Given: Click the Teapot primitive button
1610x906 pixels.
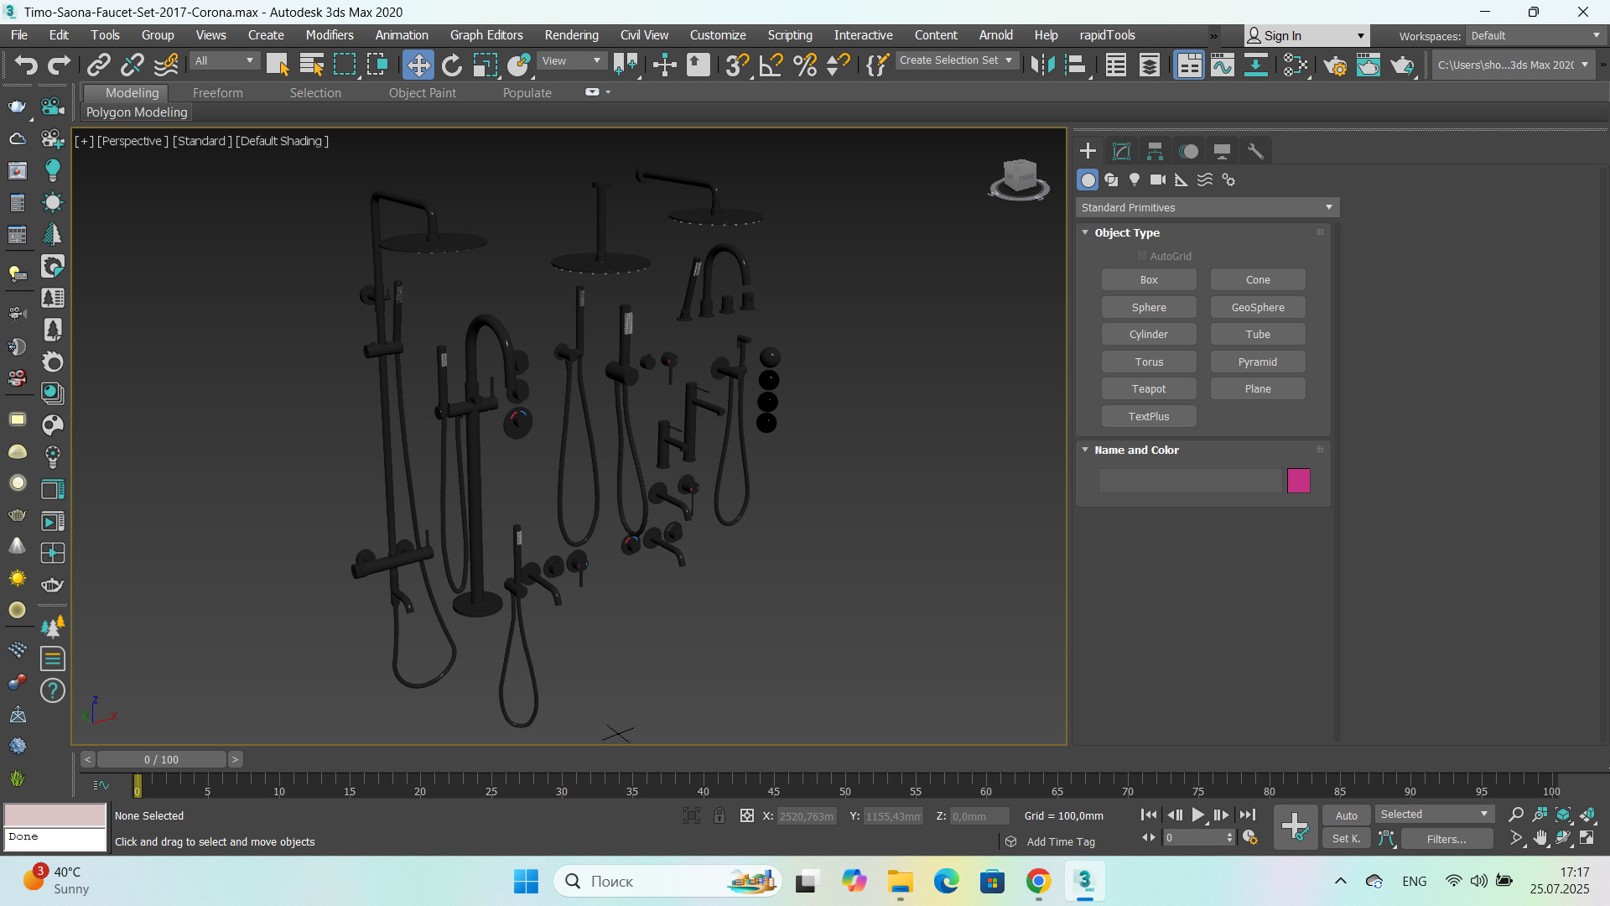Looking at the screenshot, I should (1148, 388).
